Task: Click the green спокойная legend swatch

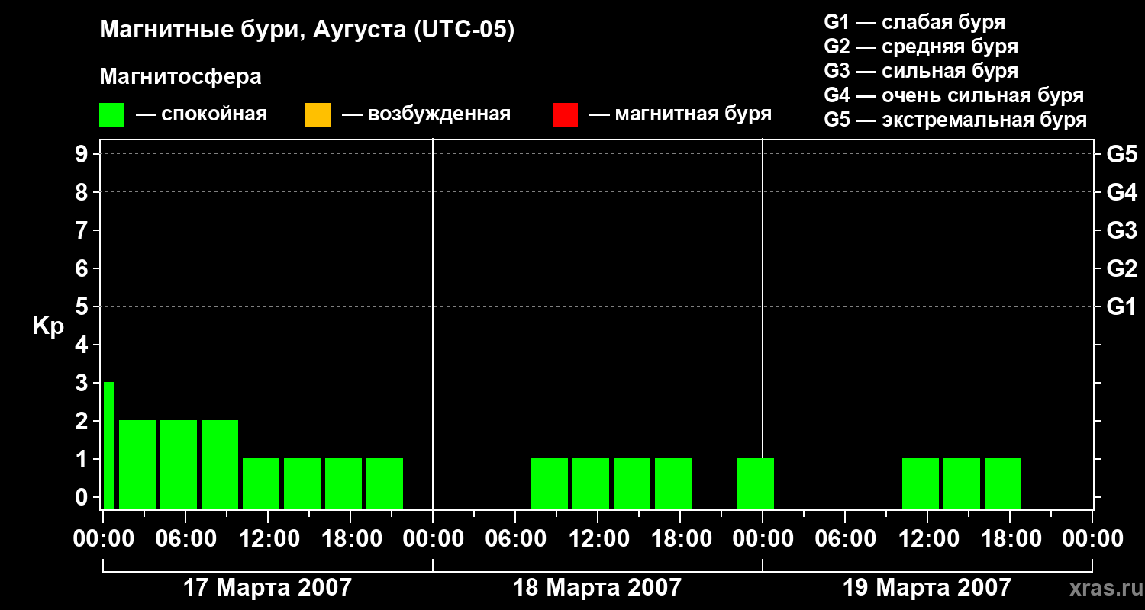Action: (x=111, y=115)
